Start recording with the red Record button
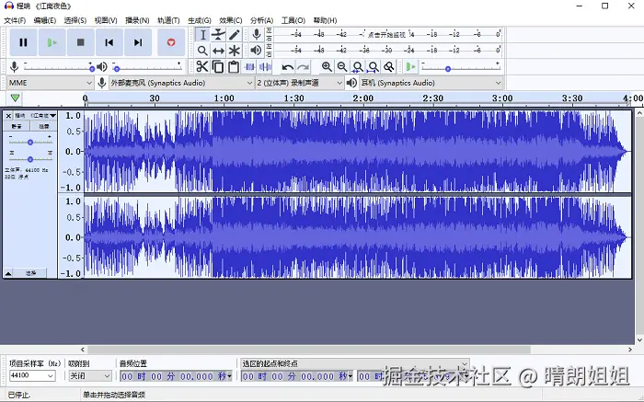 [x=171, y=42]
